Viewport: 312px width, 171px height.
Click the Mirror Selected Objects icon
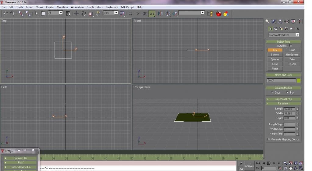click(160, 13)
